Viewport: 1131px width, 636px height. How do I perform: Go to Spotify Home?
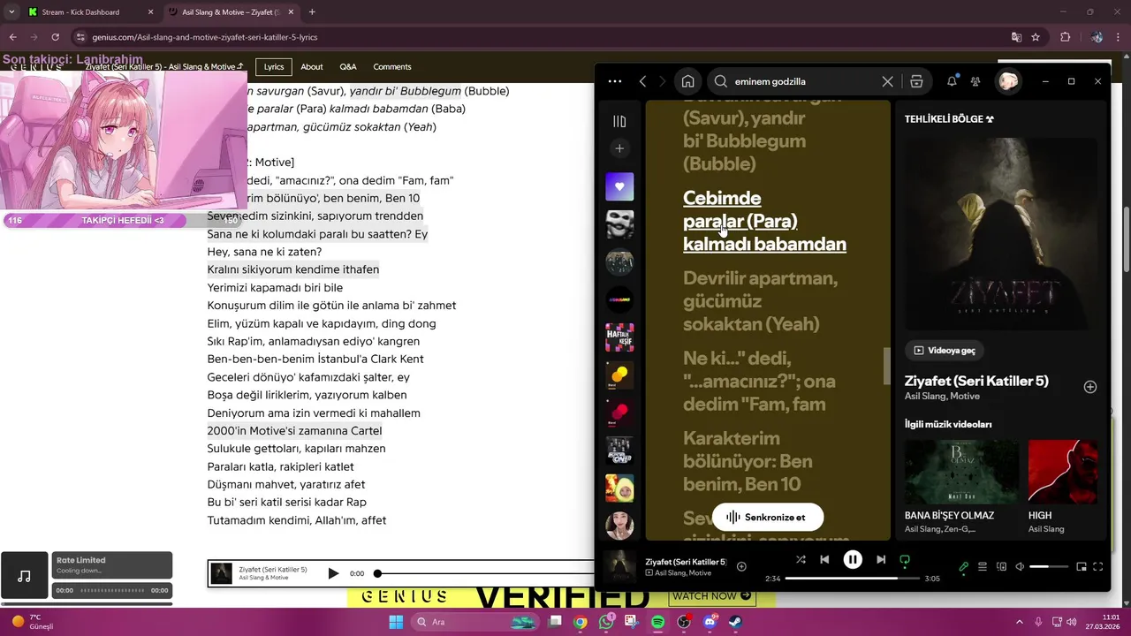[687, 81]
